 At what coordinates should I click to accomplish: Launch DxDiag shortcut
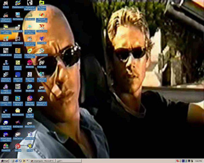point(30,148)
